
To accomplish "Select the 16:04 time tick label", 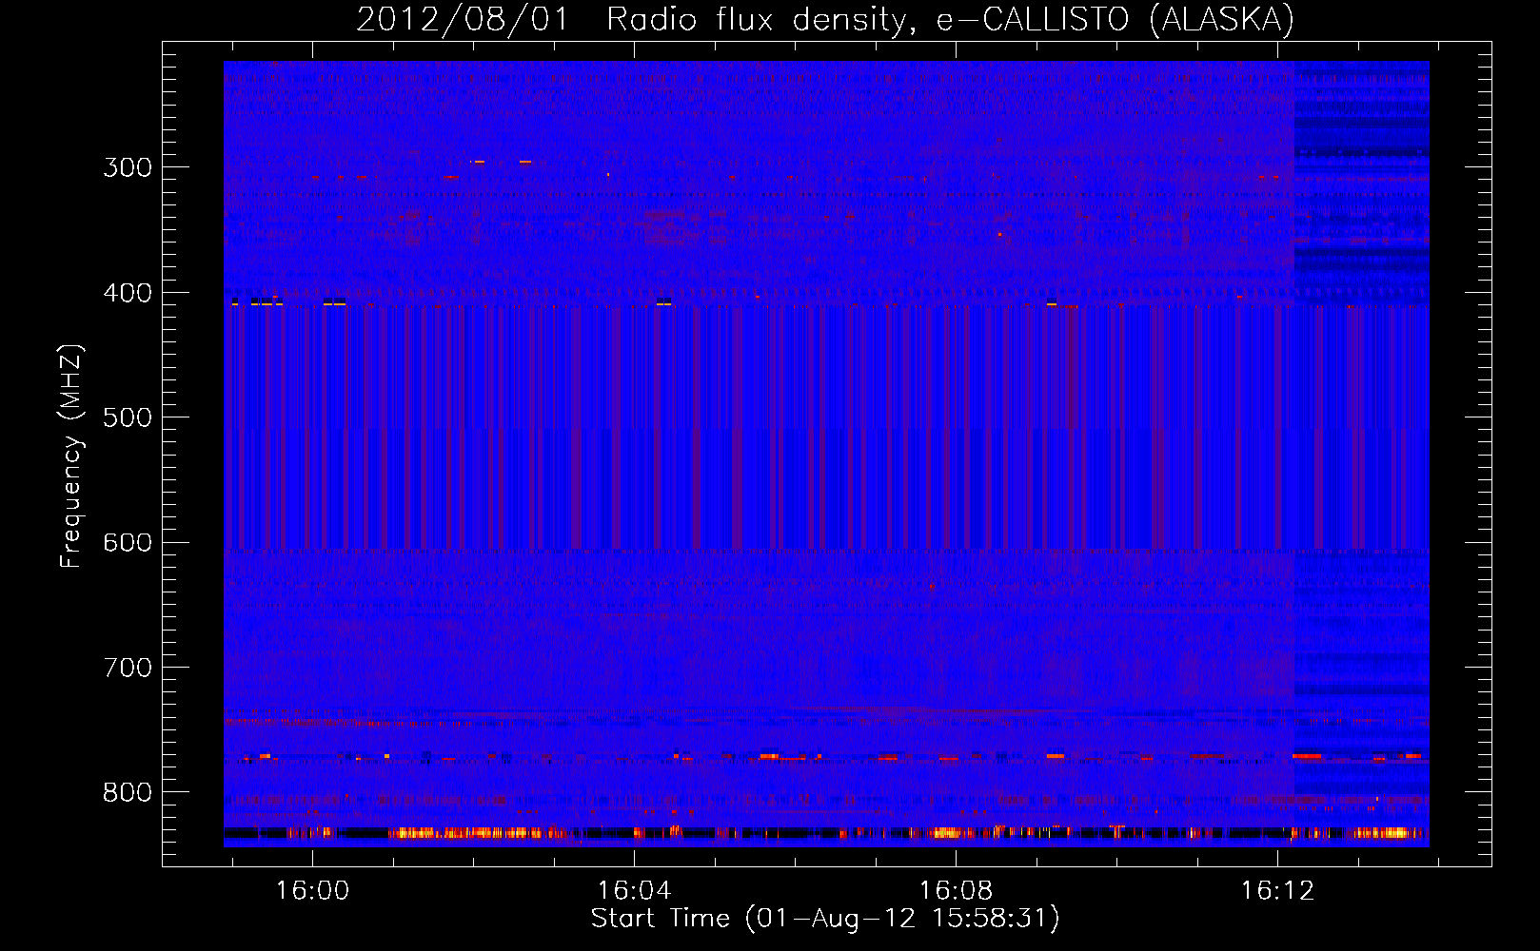I will click(x=634, y=890).
